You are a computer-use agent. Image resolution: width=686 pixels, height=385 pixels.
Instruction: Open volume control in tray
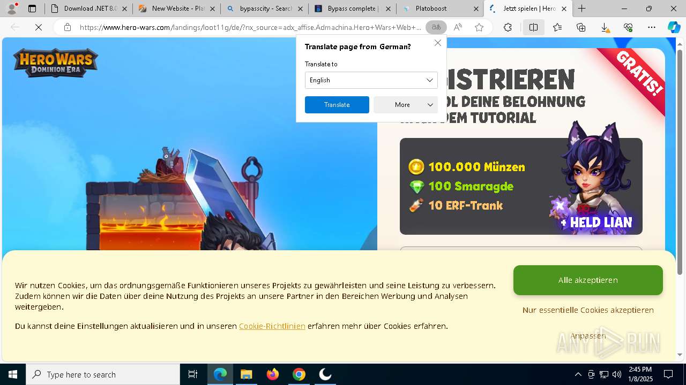[617, 374]
